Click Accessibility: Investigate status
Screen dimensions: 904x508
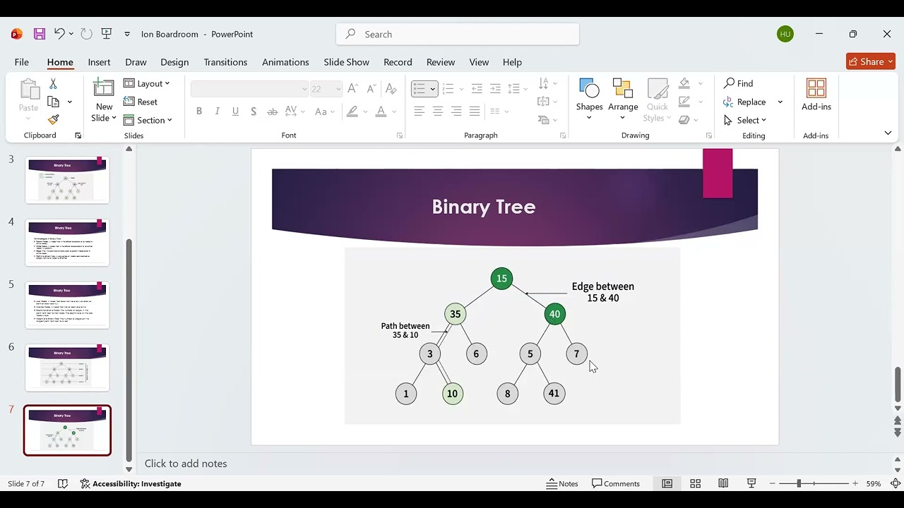click(x=131, y=483)
